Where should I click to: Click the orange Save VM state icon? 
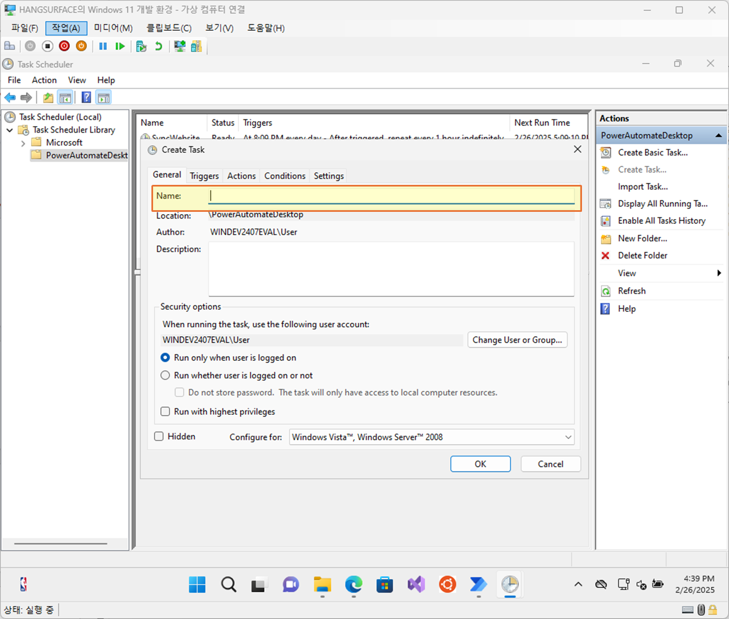[x=81, y=46]
